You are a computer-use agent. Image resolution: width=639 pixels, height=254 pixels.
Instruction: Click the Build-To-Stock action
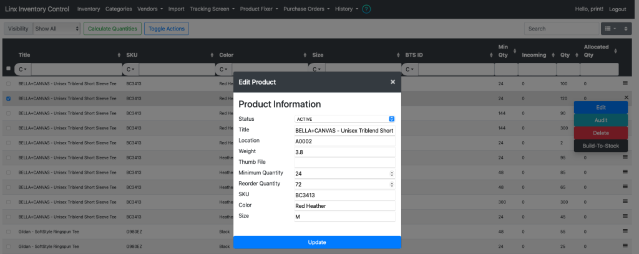point(601,146)
